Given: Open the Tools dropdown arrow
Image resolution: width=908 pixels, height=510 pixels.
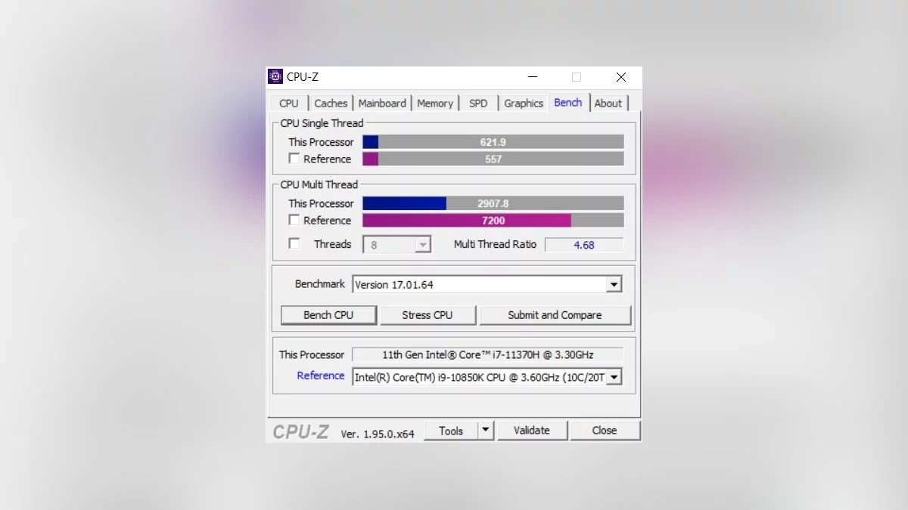Looking at the screenshot, I should (486, 431).
